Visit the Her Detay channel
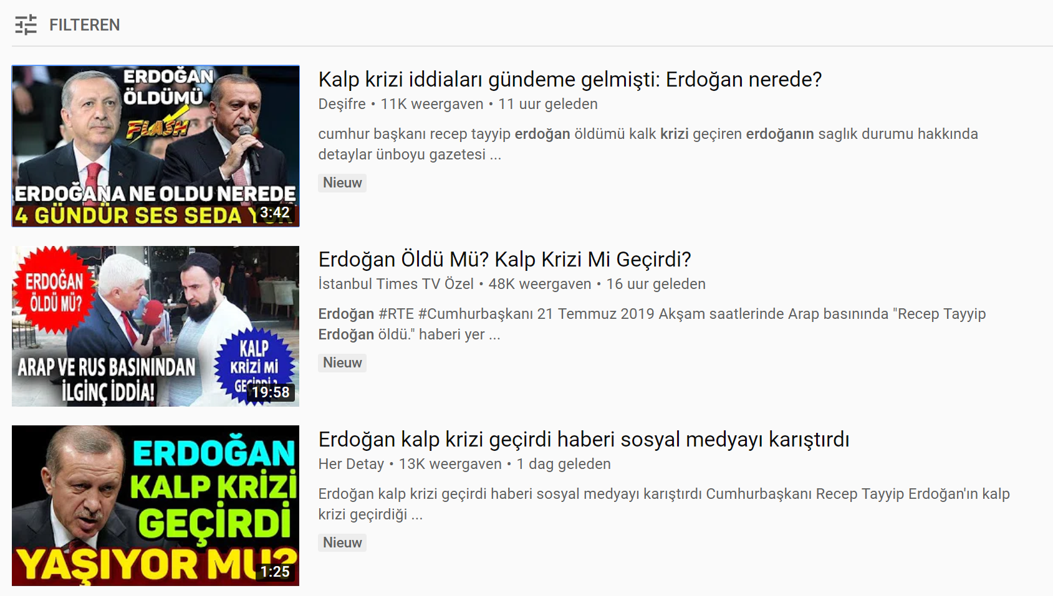The image size is (1053, 596). (x=351, y=464)
